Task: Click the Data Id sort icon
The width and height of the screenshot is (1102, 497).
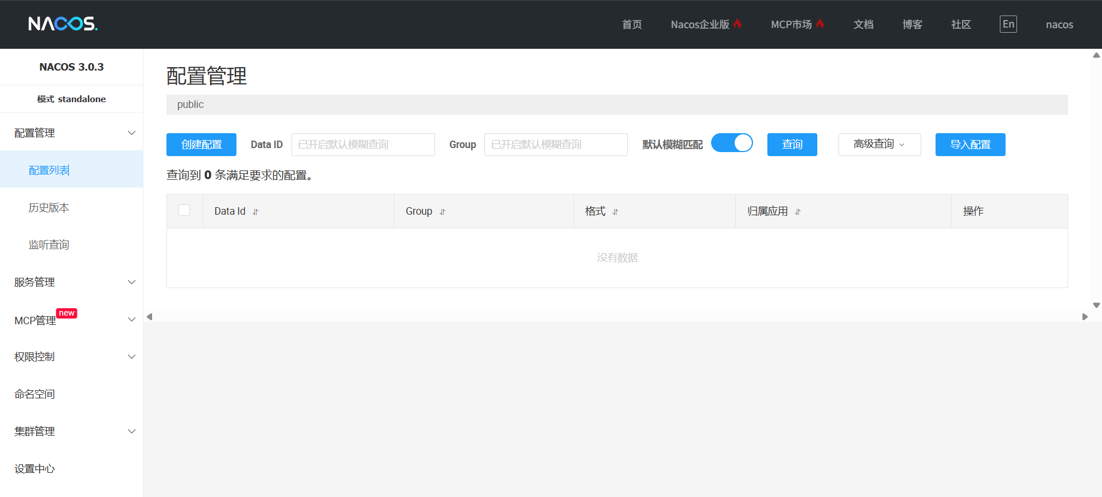Action: click(x=255, y=212)
